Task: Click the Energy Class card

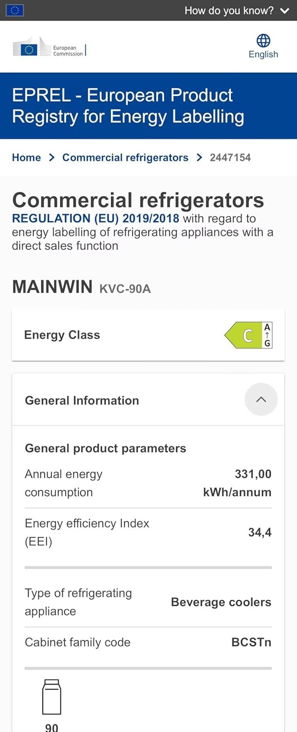Action: click(x=122, y=335)
